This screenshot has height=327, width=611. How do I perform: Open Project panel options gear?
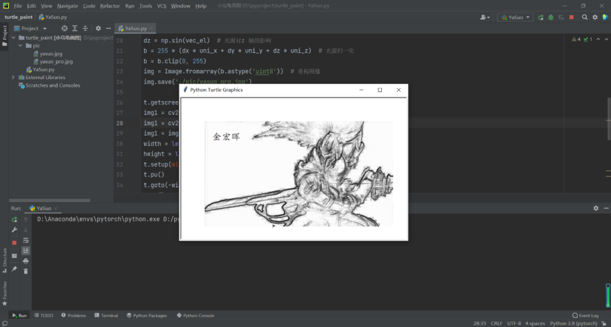click(98, 28)
